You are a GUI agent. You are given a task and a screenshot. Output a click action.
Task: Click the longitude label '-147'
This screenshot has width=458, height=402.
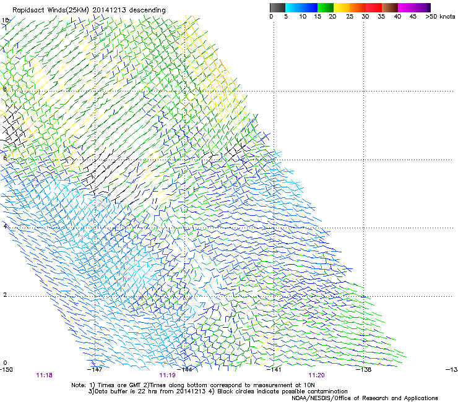tap(95, 370)
